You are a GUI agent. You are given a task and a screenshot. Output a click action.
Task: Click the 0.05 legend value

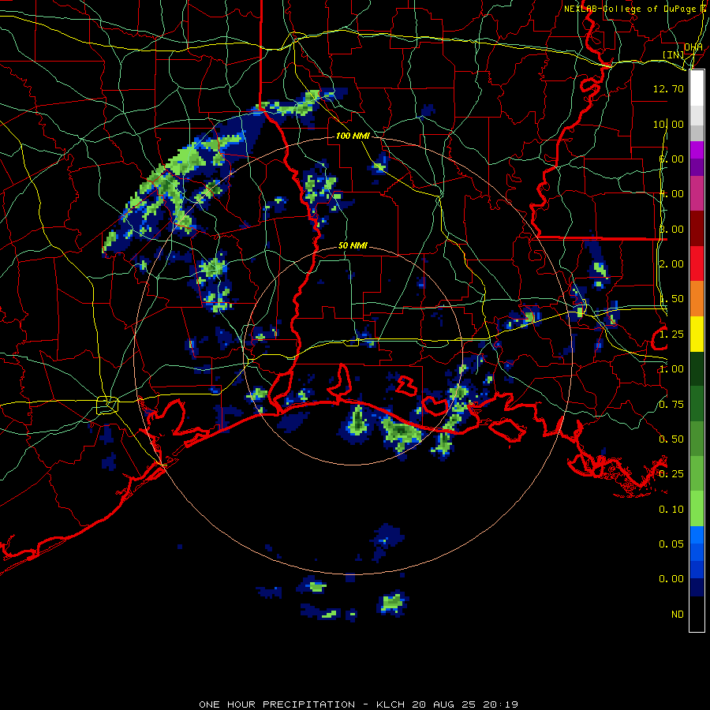(x=671, y=544)
